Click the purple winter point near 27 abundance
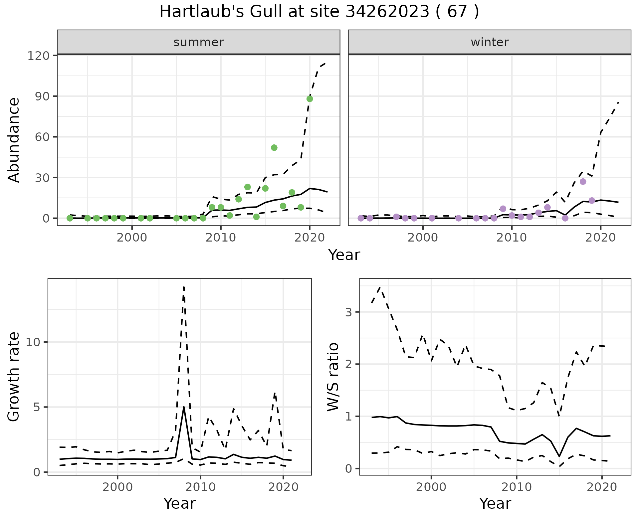This screenshot has height=519, width=639. coord(583,182)
